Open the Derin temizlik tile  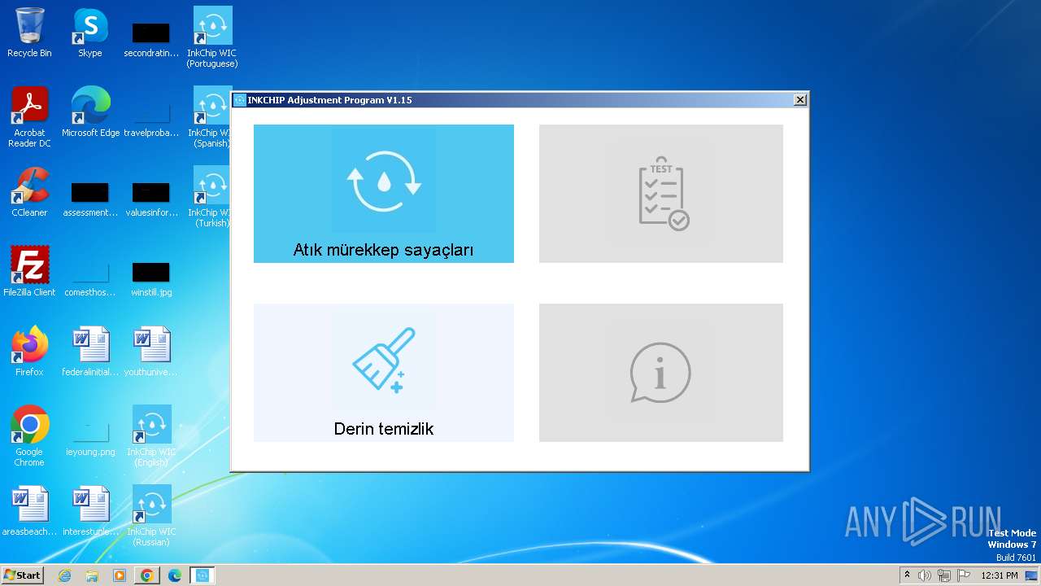(384, 373)
